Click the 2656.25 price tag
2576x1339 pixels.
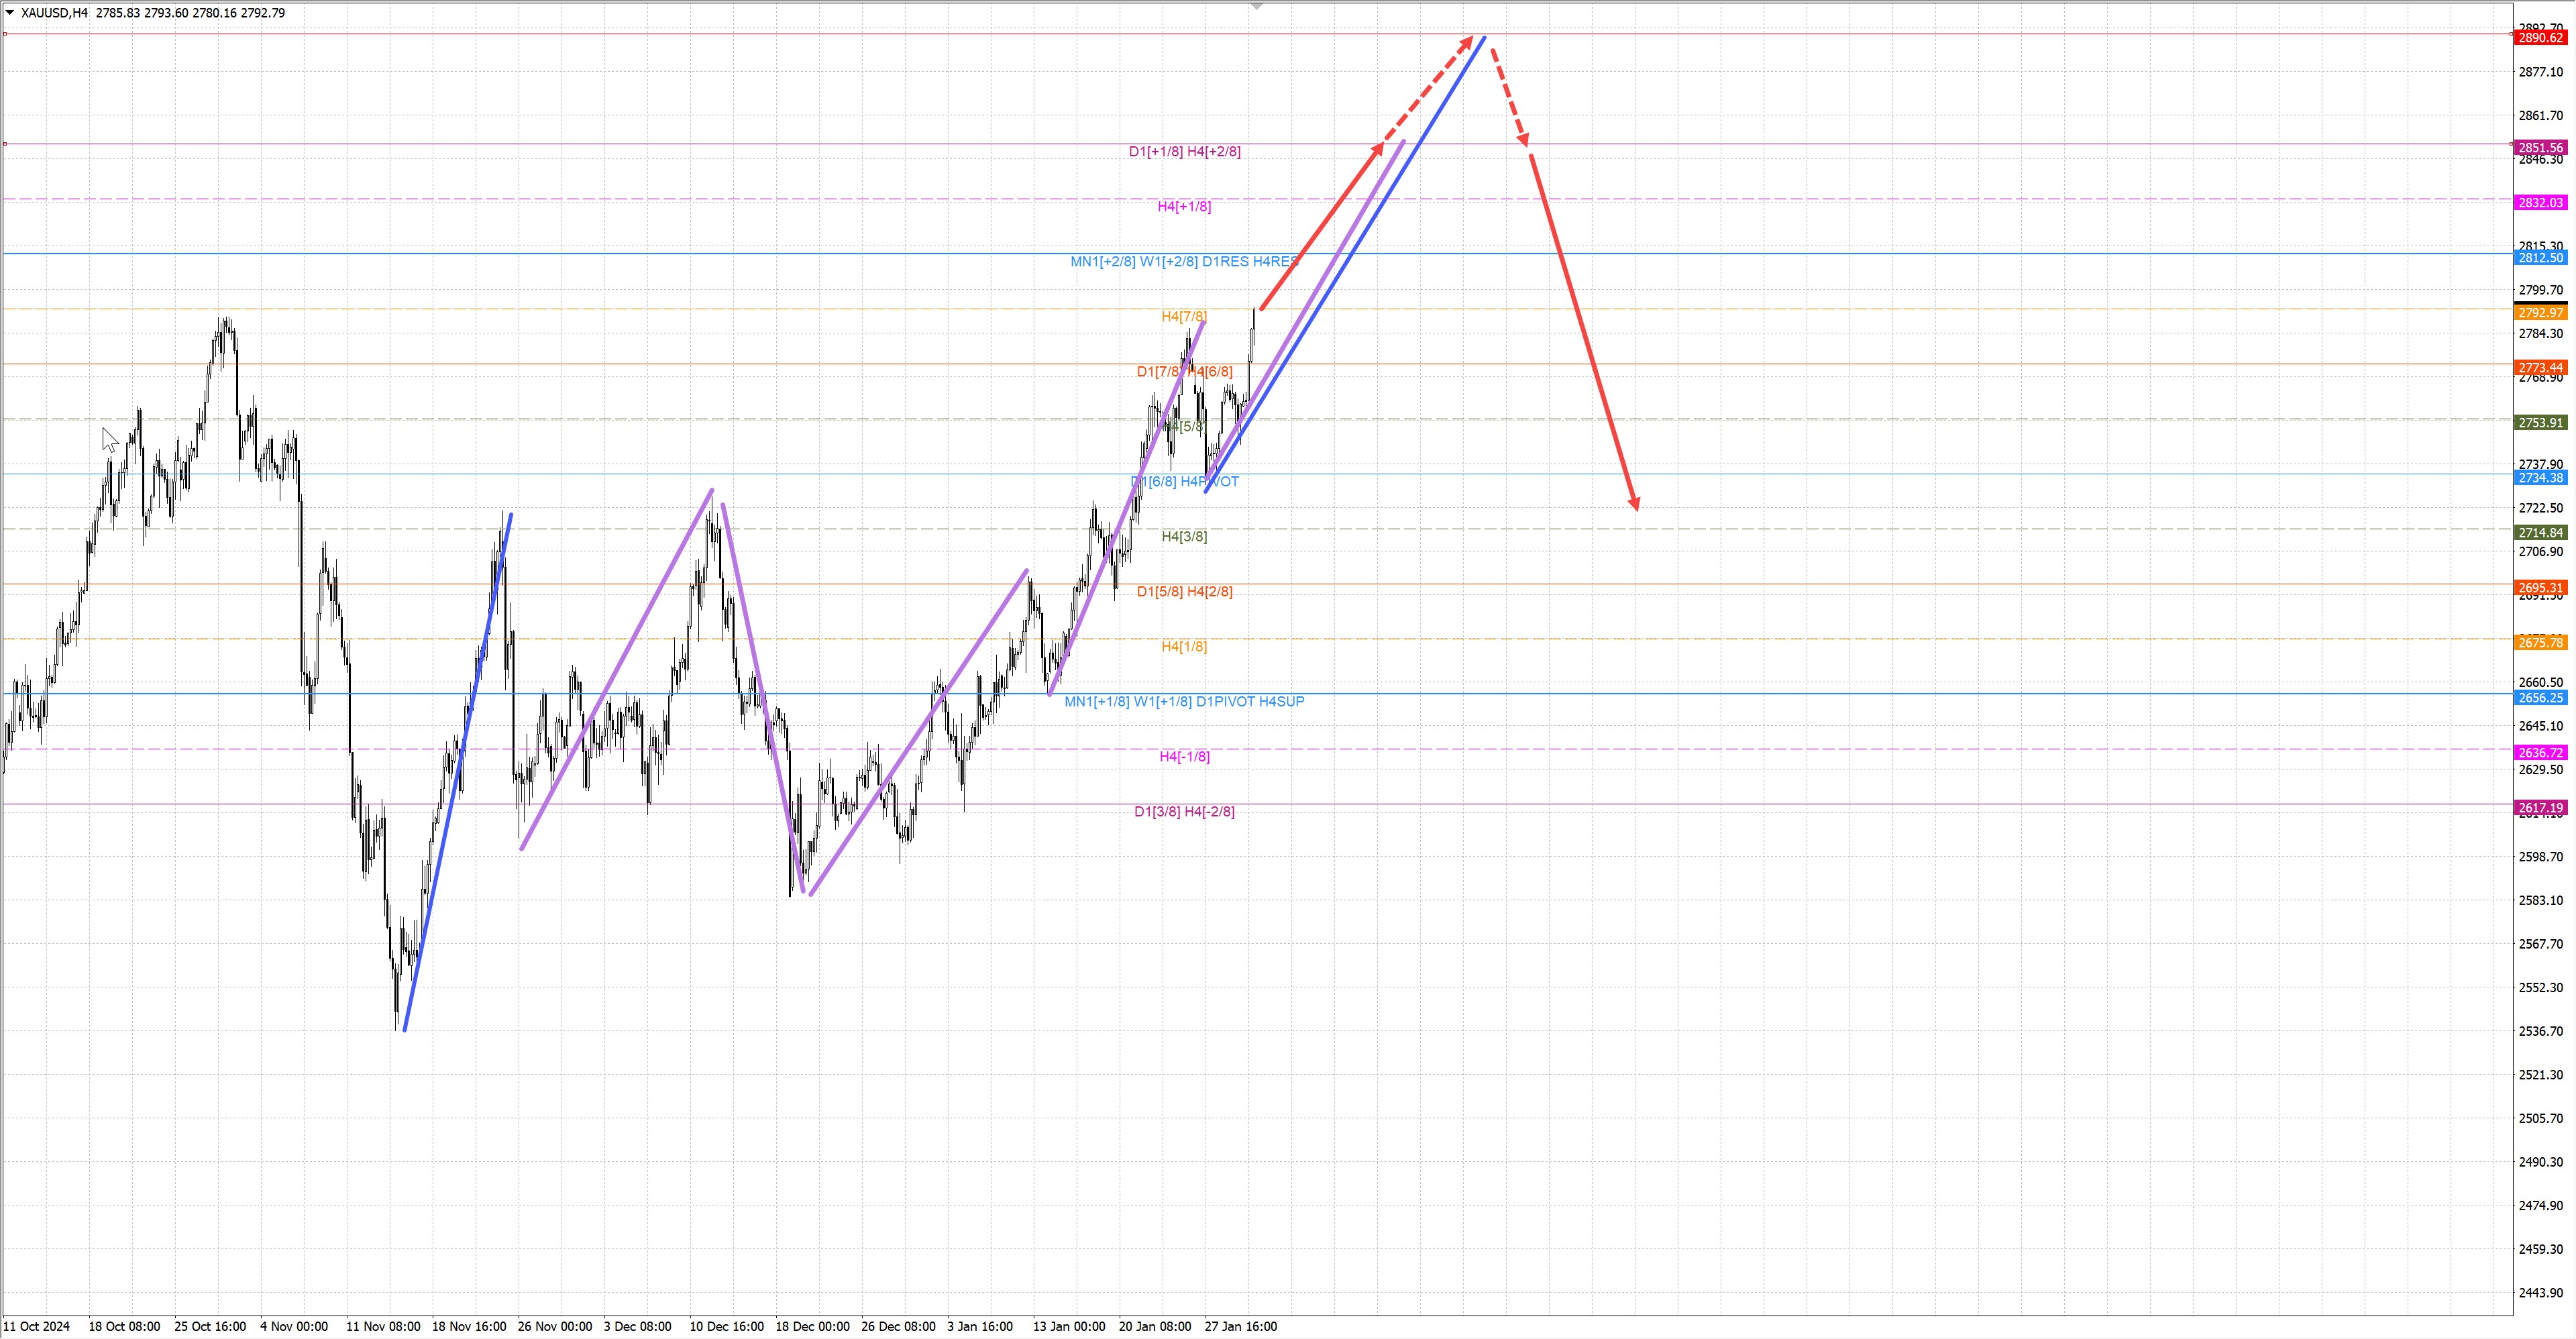click(2540, 698)
